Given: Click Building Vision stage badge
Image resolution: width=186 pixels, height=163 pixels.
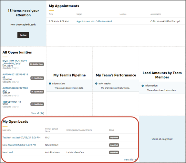Looking at the screenshot, I should click(36, 64).
